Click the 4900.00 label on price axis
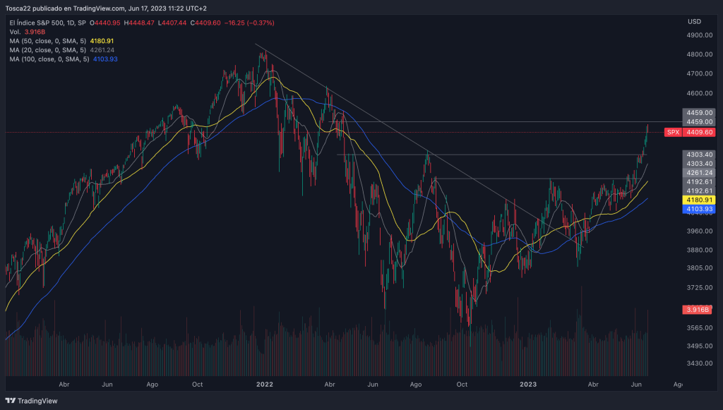Viewport: 723px width, 410px height. pos(699,35)
